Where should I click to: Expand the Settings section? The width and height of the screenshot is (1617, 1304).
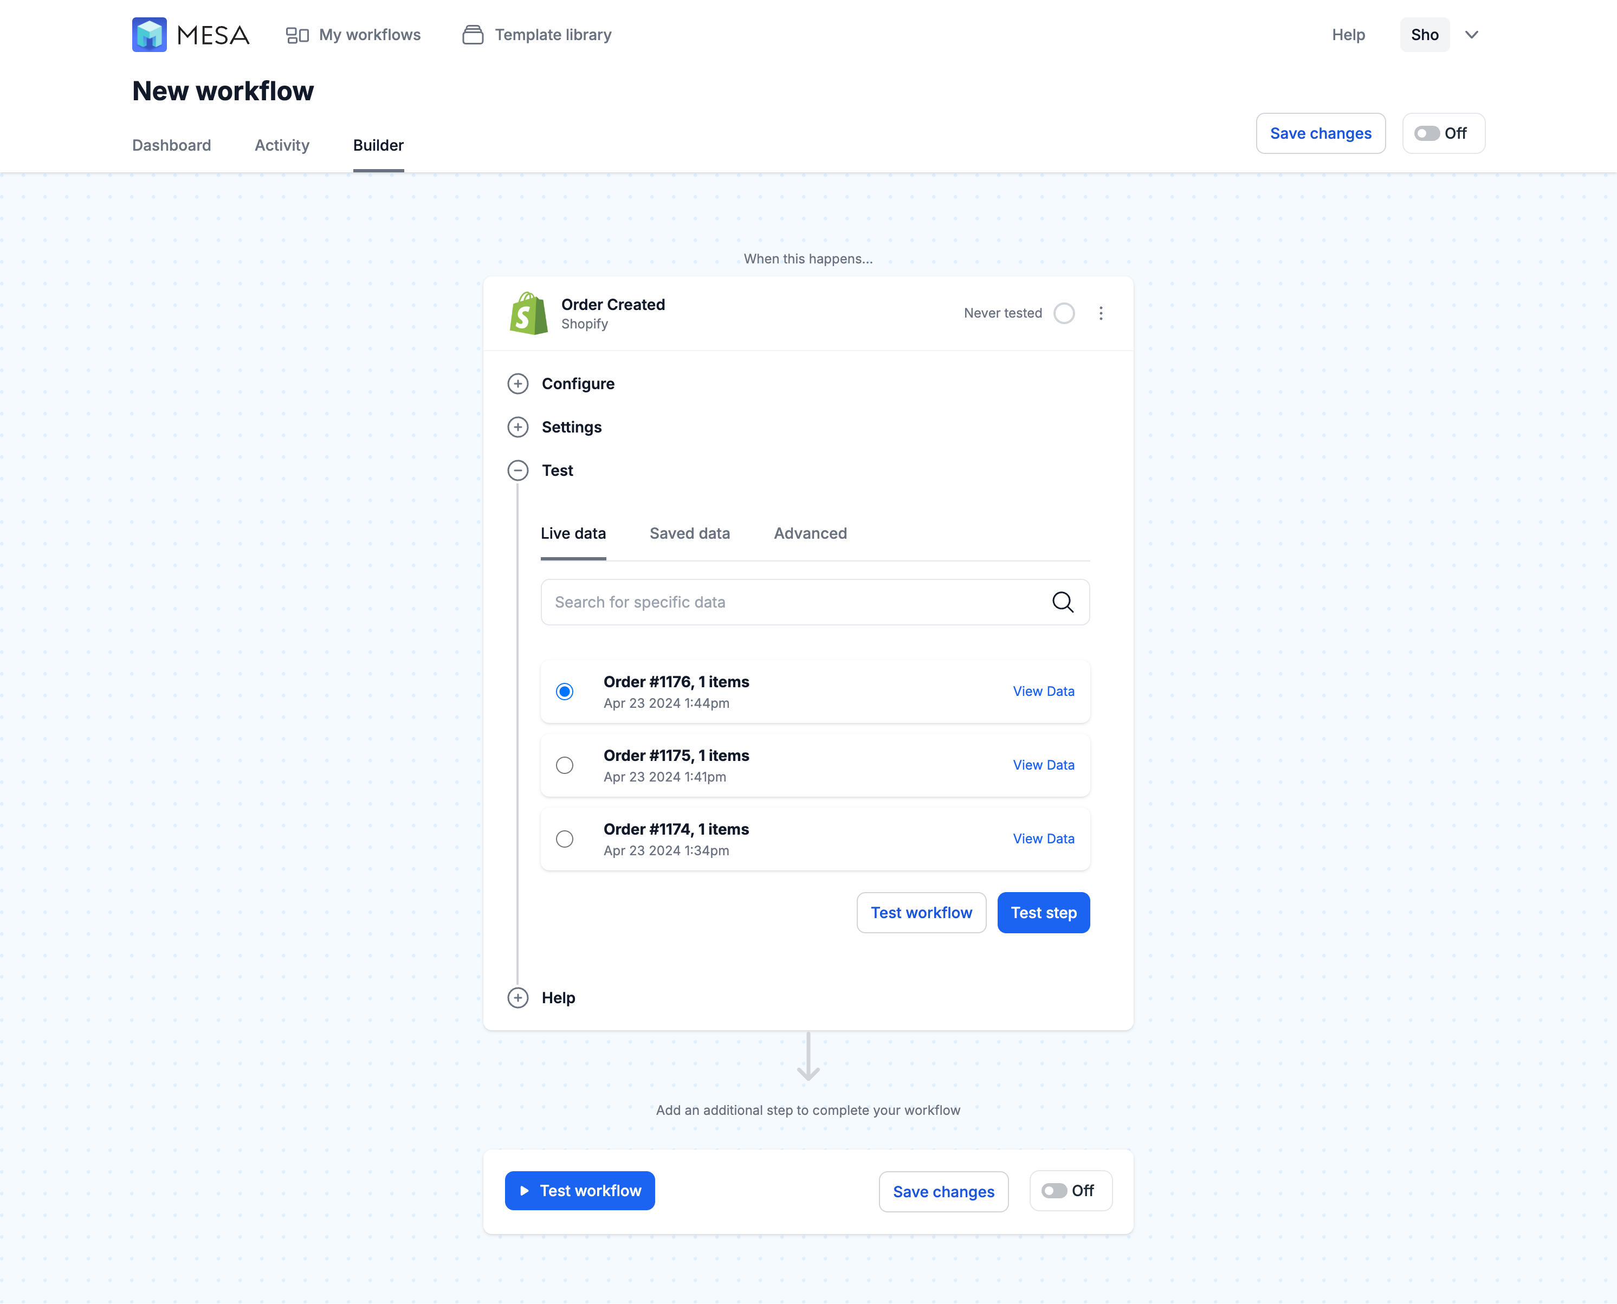tap(518, 428)
